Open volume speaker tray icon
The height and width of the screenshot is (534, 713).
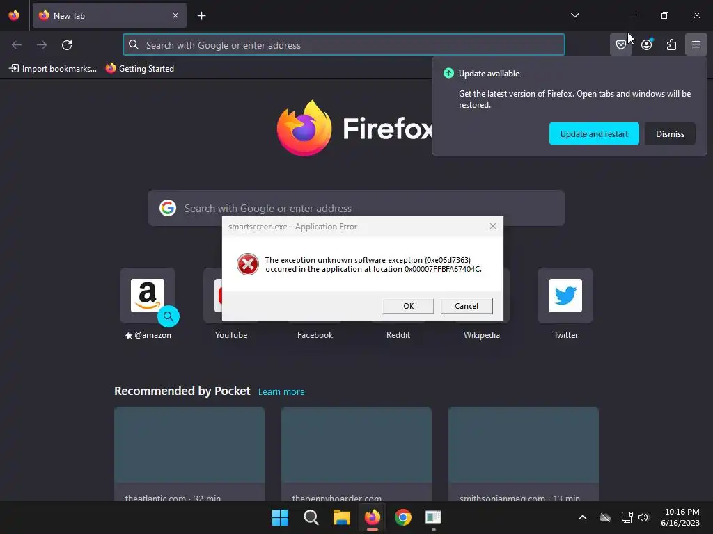[643, 517]
